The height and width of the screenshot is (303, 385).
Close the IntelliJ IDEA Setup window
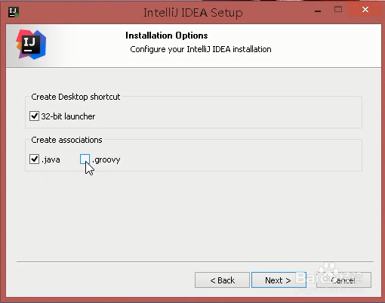point(365,10)
